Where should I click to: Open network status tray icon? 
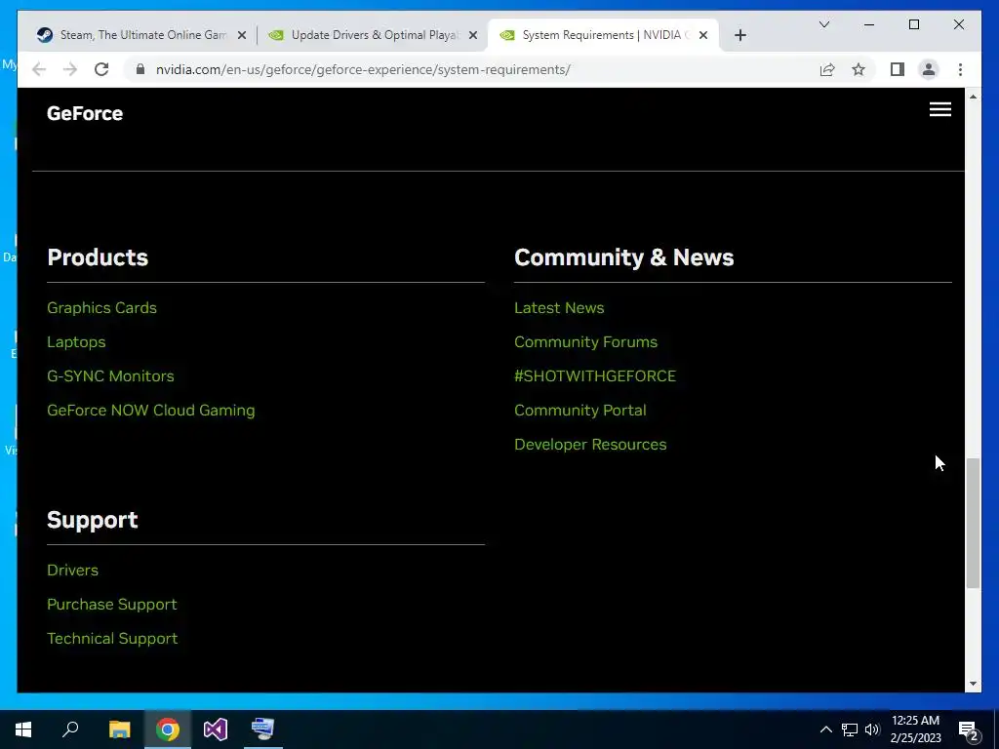tap(850, 729)
